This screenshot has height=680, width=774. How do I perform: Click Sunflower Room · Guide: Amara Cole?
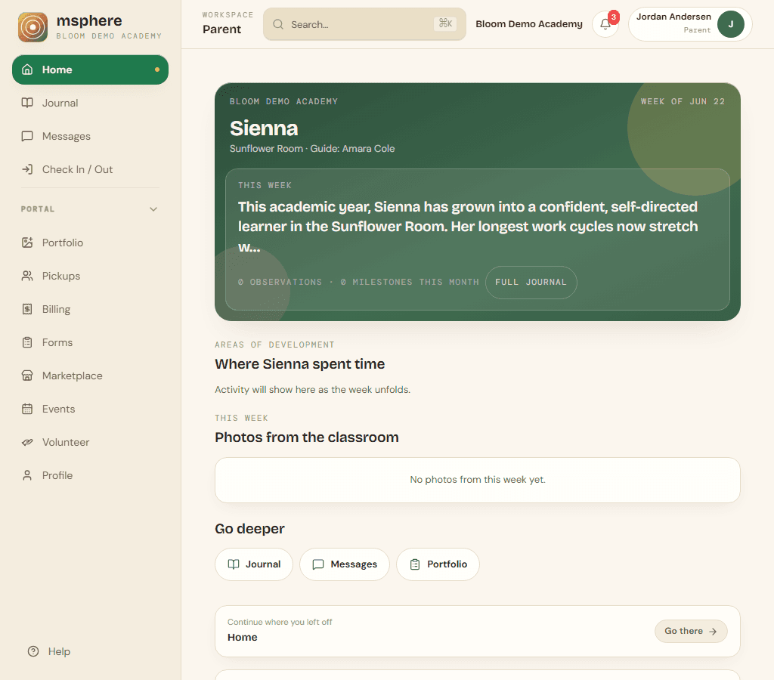[312, 149]
